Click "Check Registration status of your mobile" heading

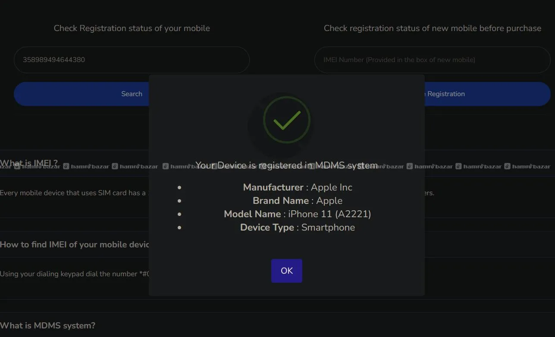point(132,28)
